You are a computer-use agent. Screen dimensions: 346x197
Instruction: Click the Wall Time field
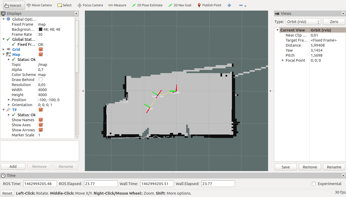[157, 184]
